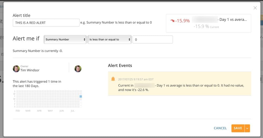Expand the Save button dropdown arrow
Viewport: 263px width, 138px height.
coord(247,128)
